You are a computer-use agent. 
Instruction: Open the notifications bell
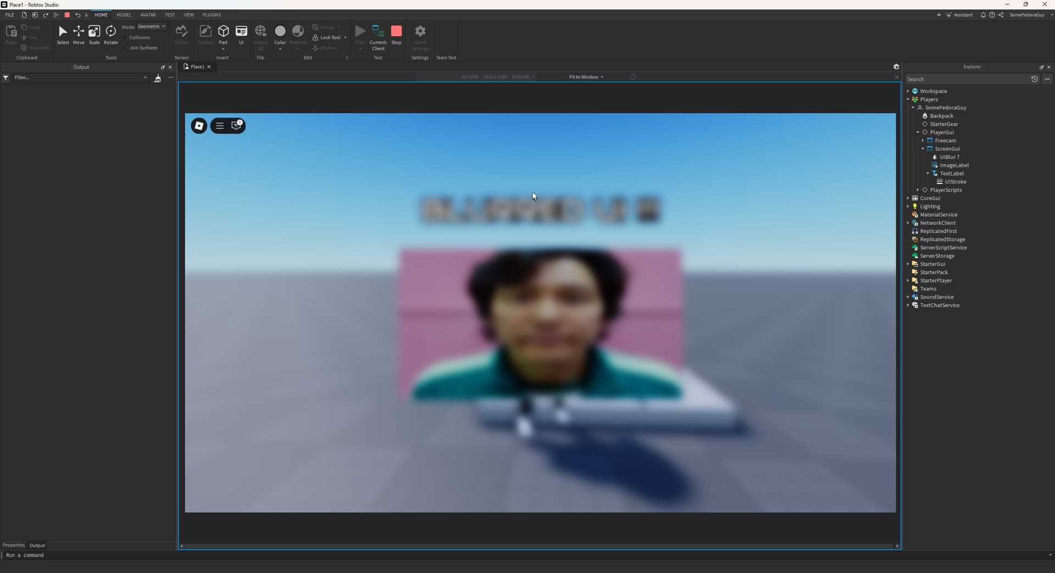pyautogui.click(x=983, y=15)
